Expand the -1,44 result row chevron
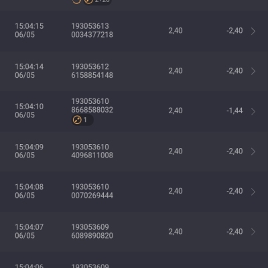The height and width of the screenshot is (268, 268). click(x=253, y=111)
